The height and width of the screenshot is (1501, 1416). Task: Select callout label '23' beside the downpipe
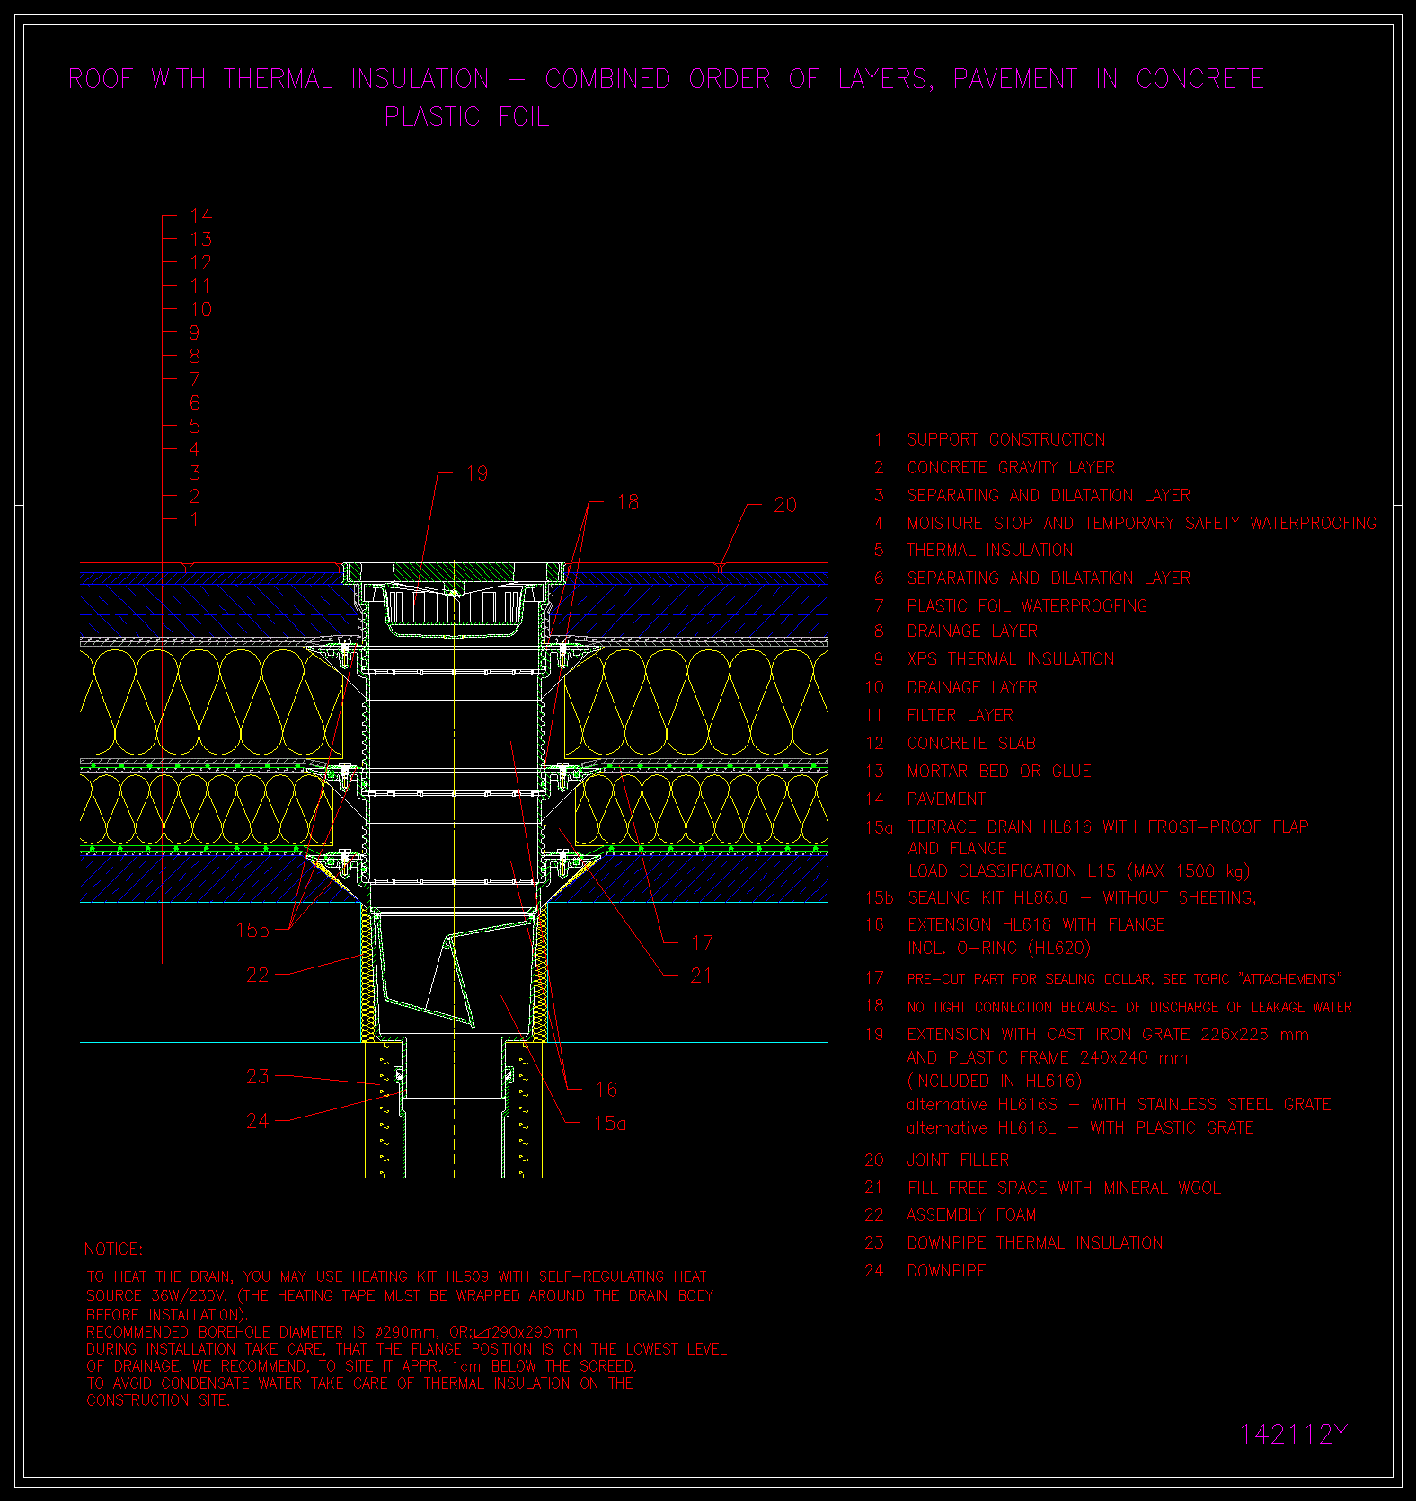[x=258, y=1076]
